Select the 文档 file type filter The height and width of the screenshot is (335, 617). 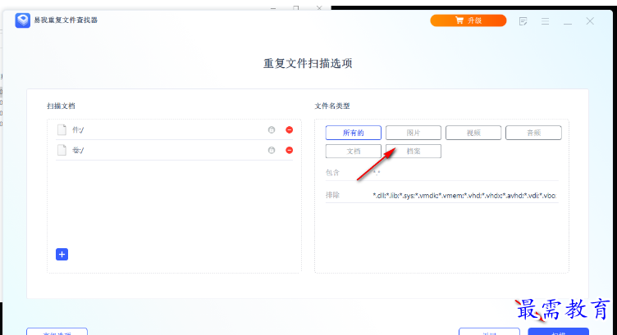(353, 152)
